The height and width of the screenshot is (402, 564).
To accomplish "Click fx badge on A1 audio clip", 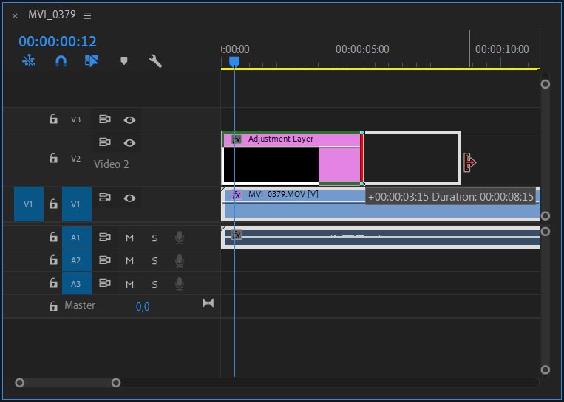I will [237, 235].
